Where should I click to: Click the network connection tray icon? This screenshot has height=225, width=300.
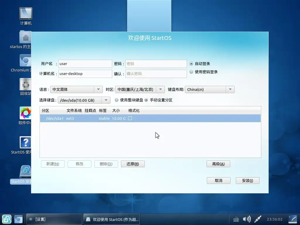[x=258, y=219]
